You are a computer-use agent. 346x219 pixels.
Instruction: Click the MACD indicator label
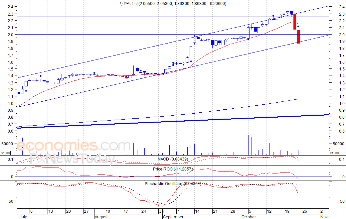click(x=173, y=159)
